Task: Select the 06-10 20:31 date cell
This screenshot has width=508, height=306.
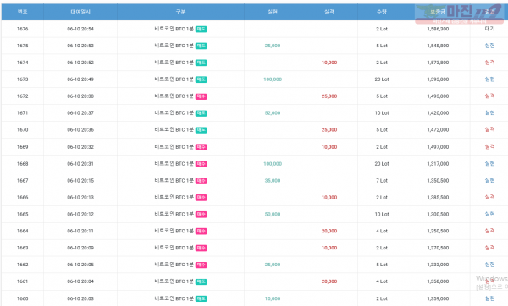Action: 80,164
